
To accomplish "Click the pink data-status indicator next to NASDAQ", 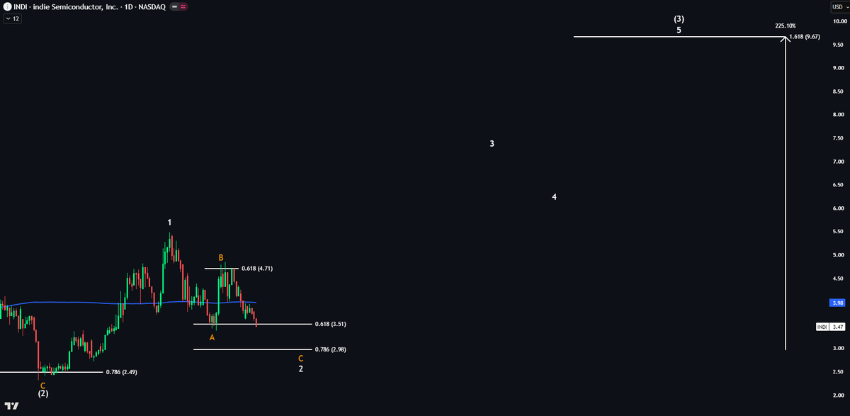I will click(x=184, y=6).
